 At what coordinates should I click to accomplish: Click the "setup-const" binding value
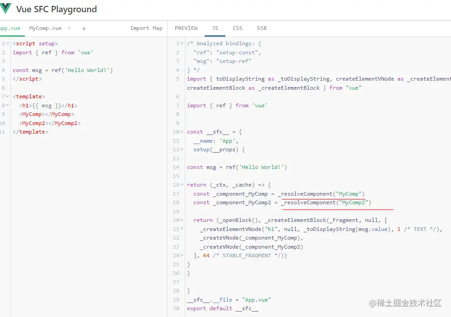click(237, 53)
